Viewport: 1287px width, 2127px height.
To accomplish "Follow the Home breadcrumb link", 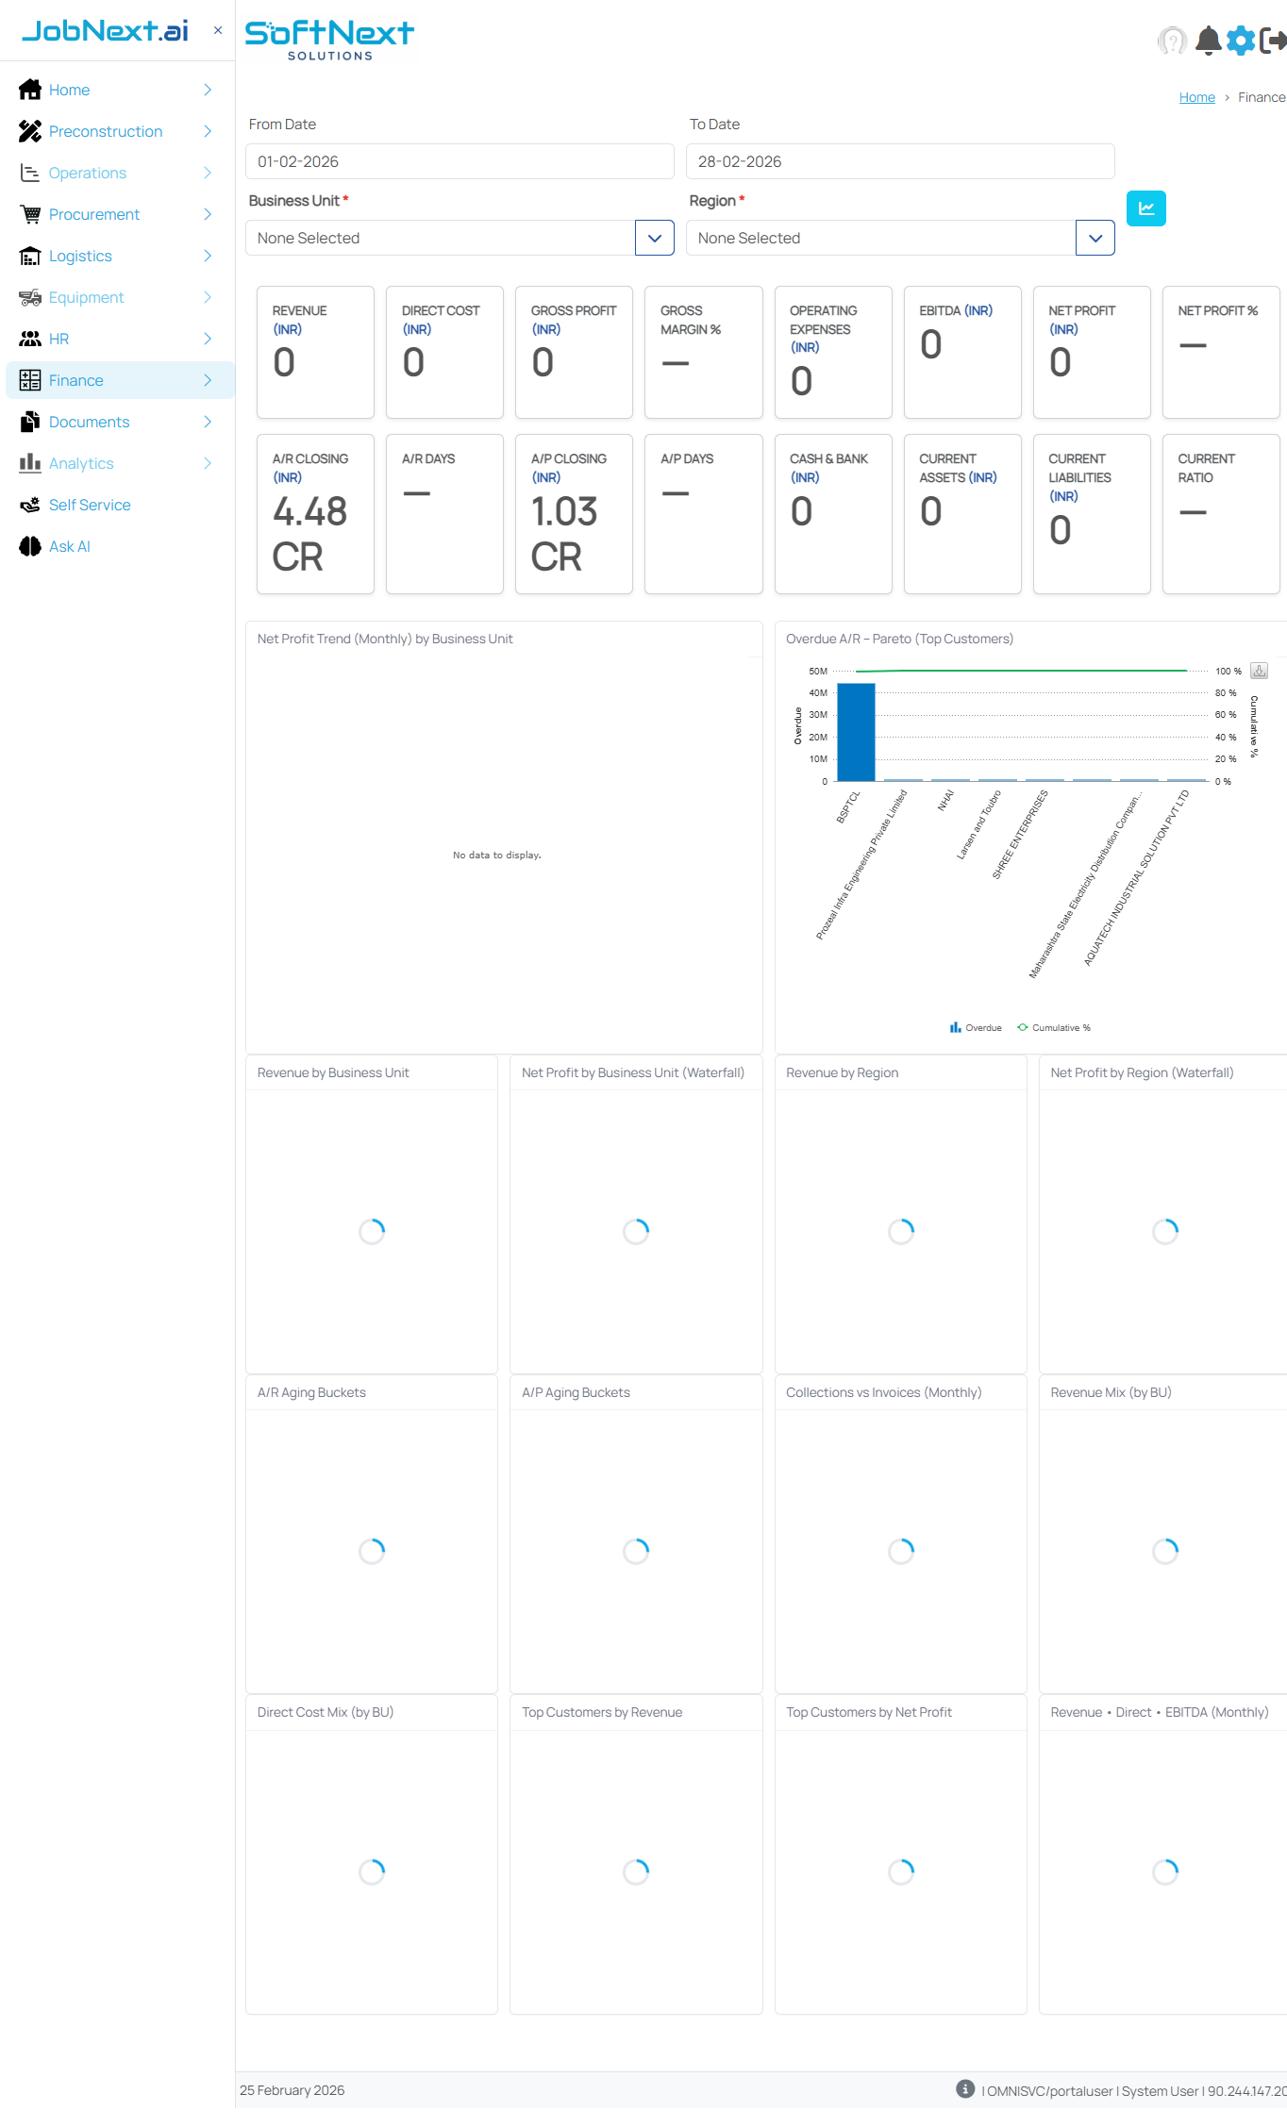I will pyautogui.click(x=1196, y=97).
